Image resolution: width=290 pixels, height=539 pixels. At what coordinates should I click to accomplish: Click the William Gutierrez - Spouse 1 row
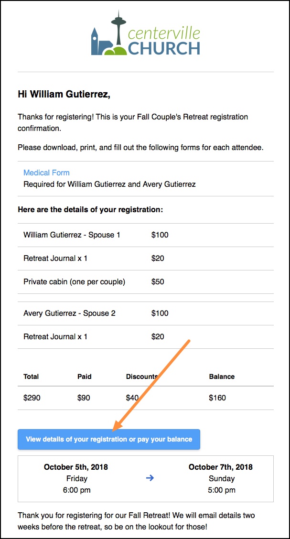tap(145, 235)
